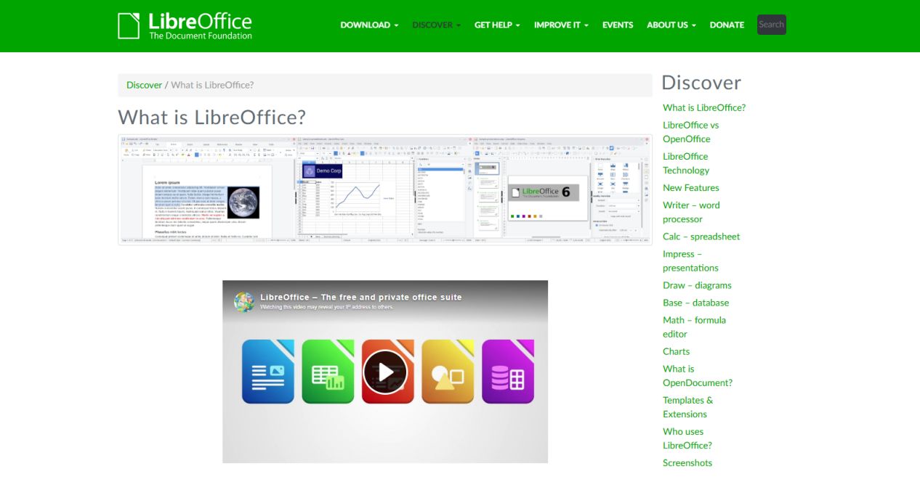Open What is OpenDocument? link

(698, 375)
